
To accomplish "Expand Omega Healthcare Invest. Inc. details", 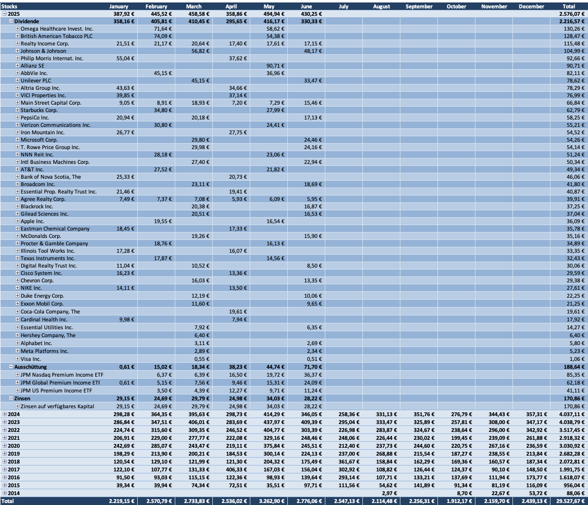I will click(17, 29).
